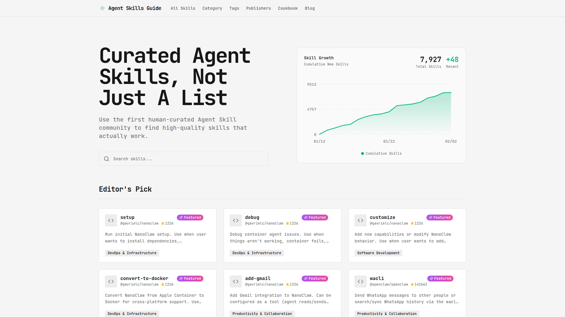
Task: Click Productivity & Collaboration tag on add-gmail
Action: tap(262, 314)
